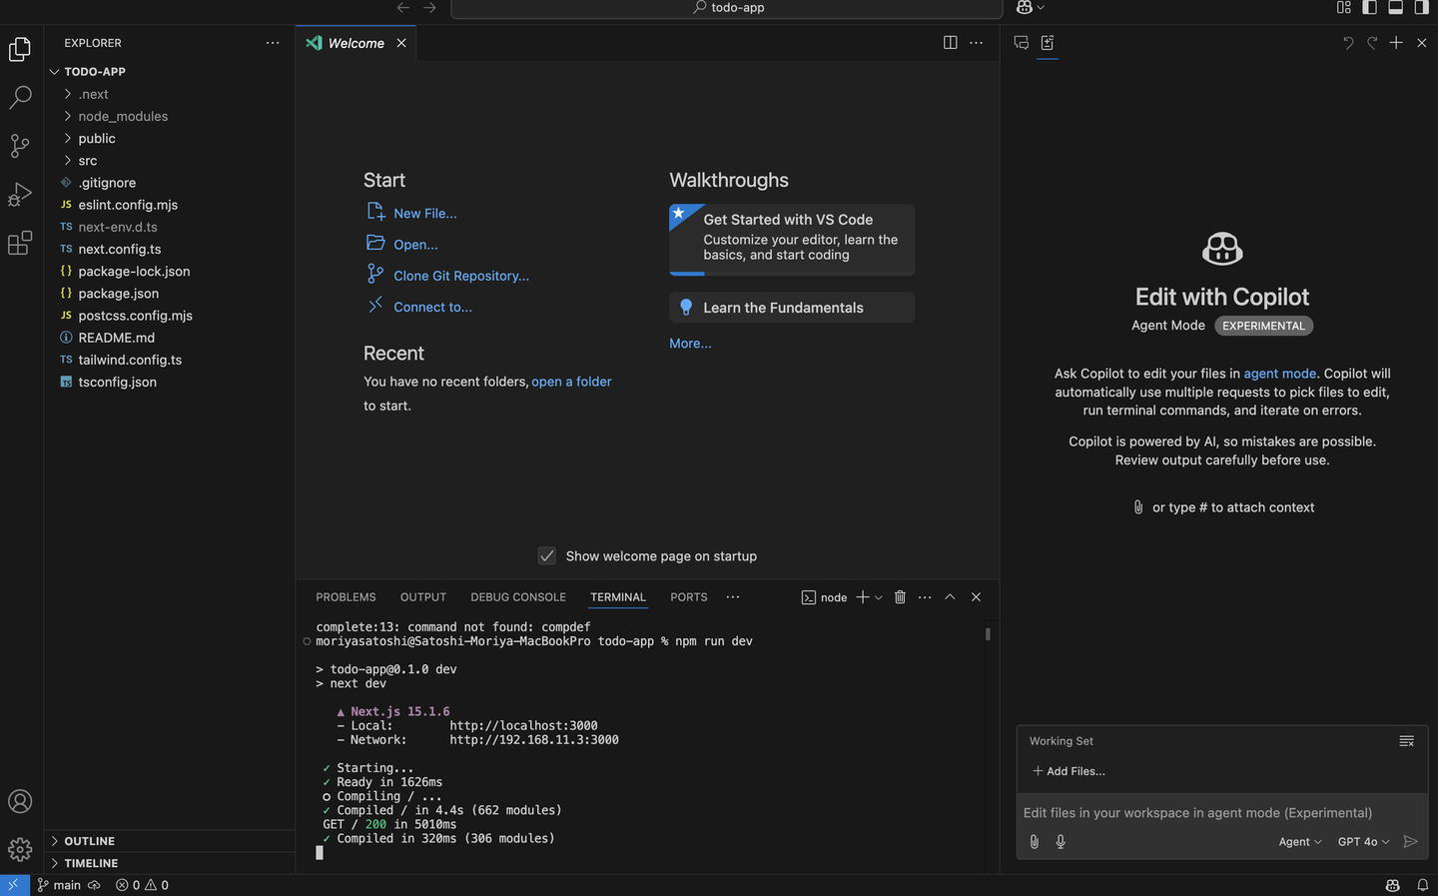Open the Source Control view

tap(20, 146)
